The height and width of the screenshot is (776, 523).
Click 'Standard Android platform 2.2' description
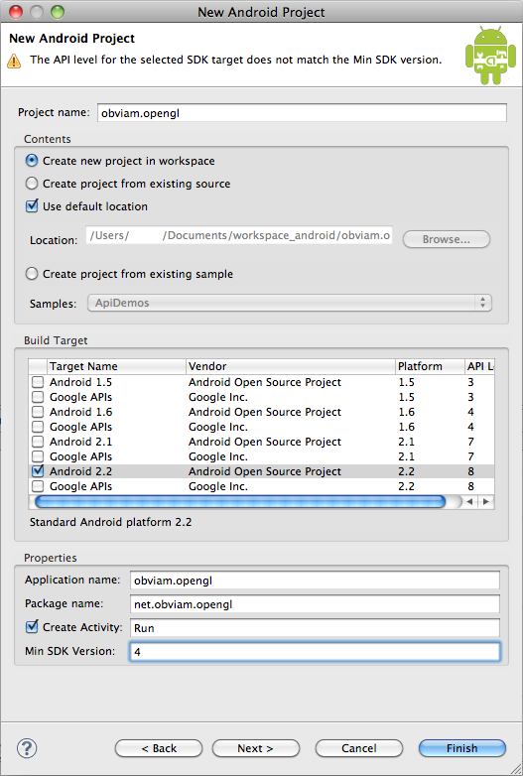(110, 522)
